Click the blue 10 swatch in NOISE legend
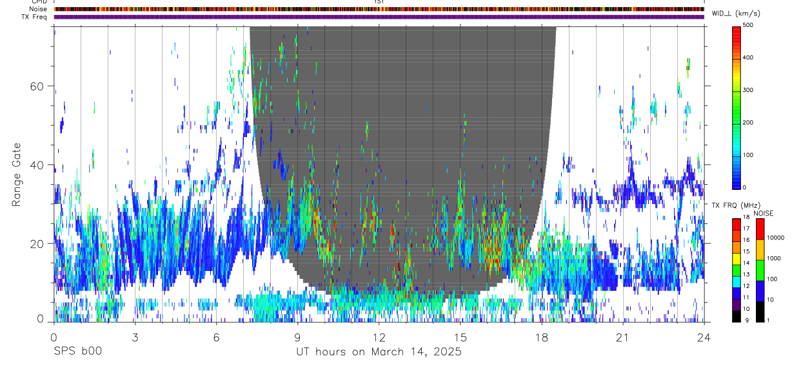Screen dimensions: 792x365 point(759,290)
